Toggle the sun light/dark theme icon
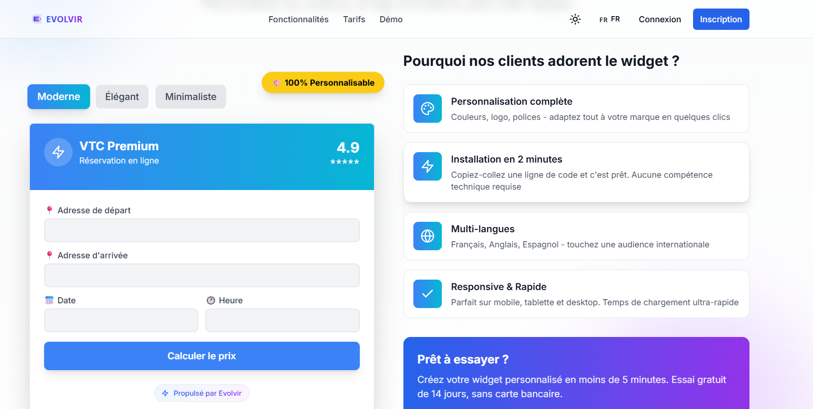This screenshot has width=813, height=409. pos(575,19)
